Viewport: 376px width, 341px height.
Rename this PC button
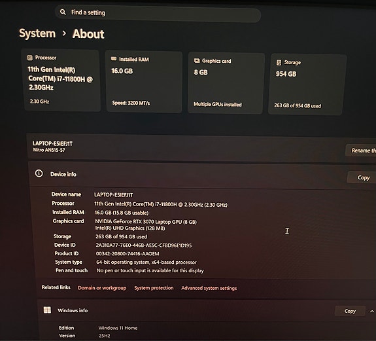click(361, 151)
